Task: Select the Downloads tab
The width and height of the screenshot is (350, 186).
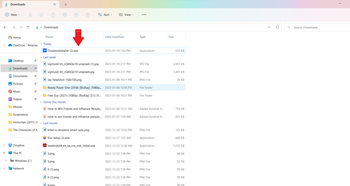Action: (30, 4)
